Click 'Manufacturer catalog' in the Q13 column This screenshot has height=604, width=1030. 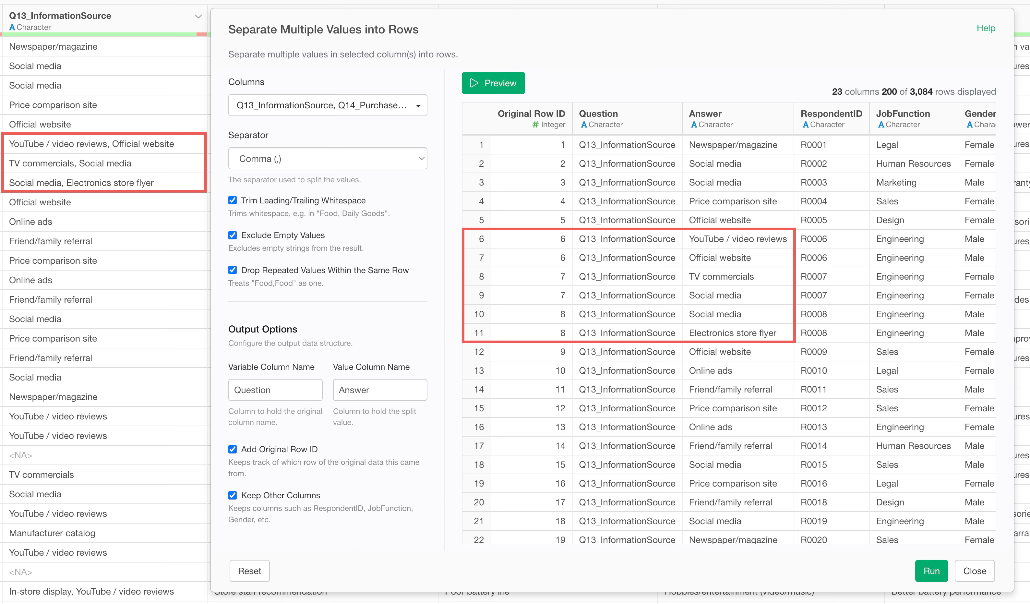point(104,533)
